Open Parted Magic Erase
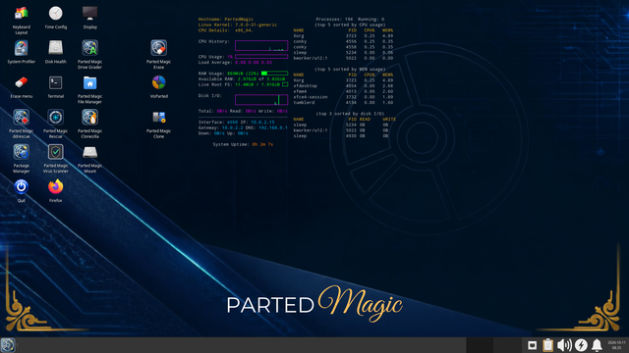The height and width of the screenshot is (353, 629). pyautogui.click(x=159, y=48)
